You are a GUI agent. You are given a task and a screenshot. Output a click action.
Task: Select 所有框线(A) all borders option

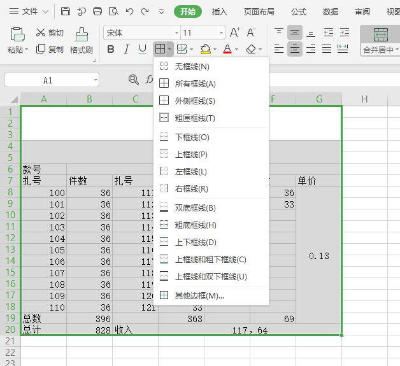click(x=211, y=83)
